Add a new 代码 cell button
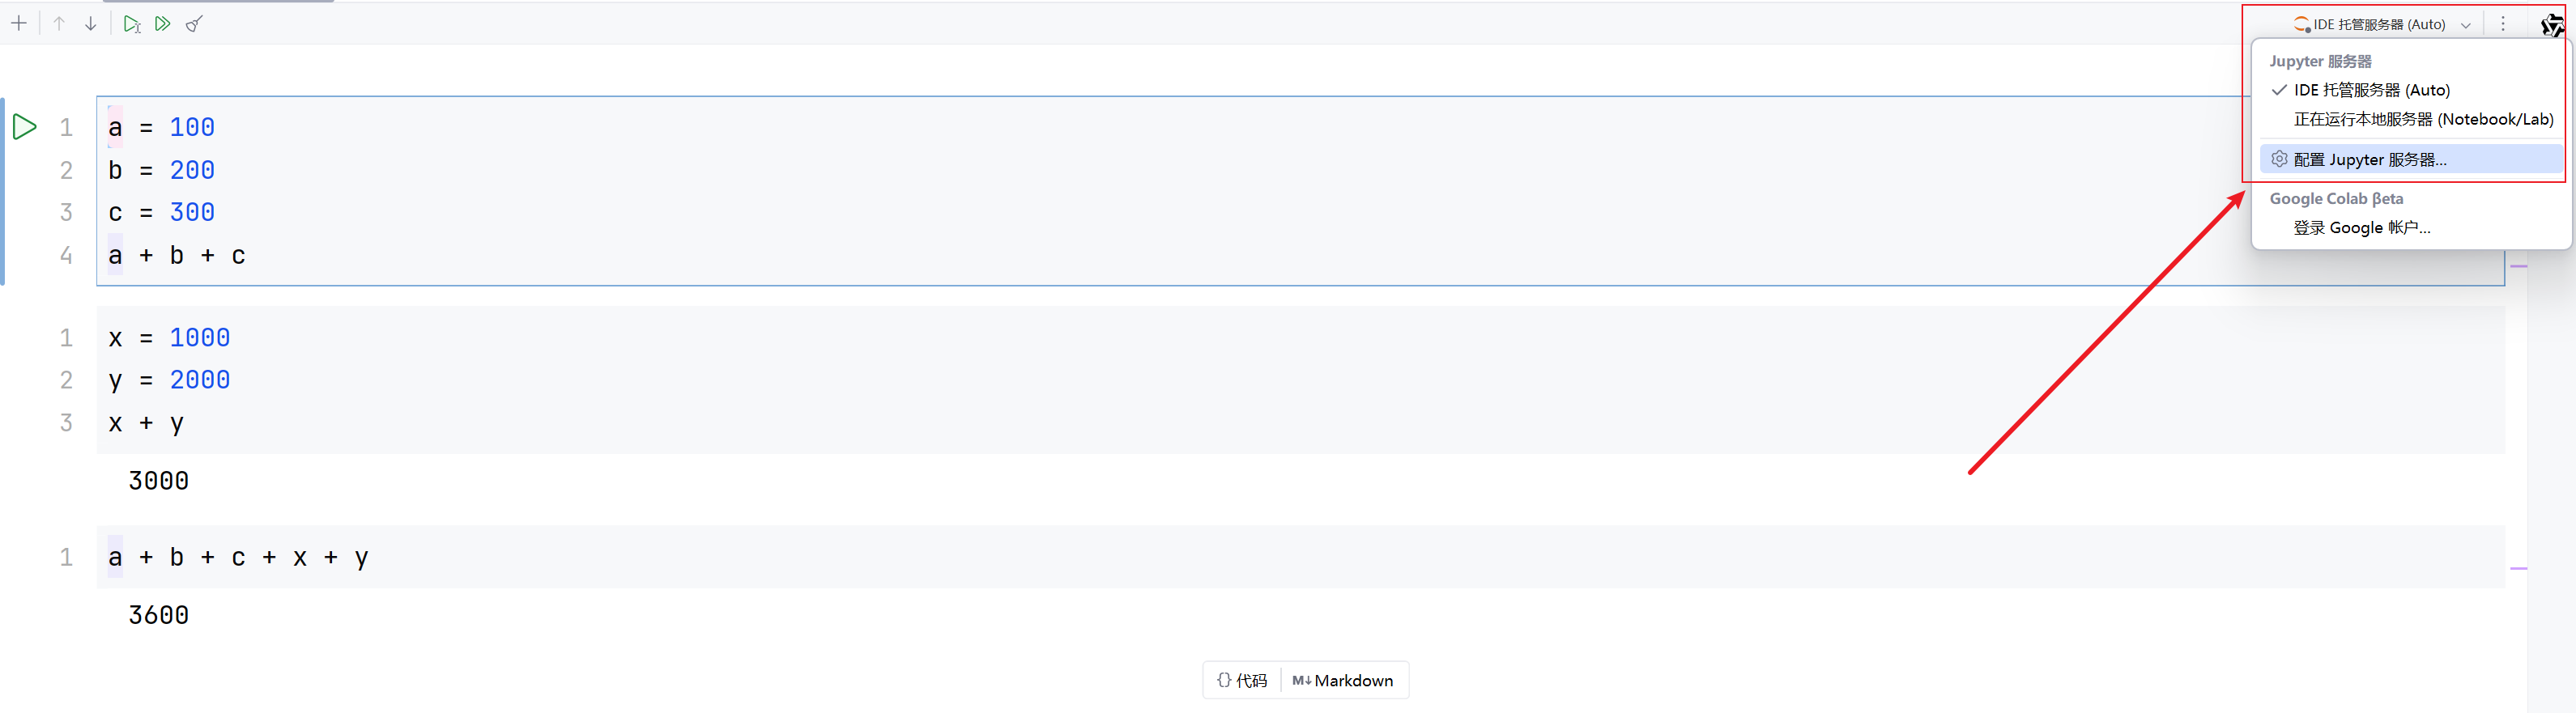The height and width of the screenshot is (713, 2576). (x=1242, y=680)
